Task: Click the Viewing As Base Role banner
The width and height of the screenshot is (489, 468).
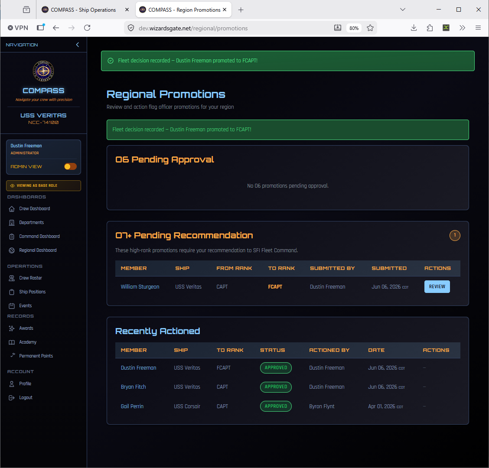Action: click(43, 185)
